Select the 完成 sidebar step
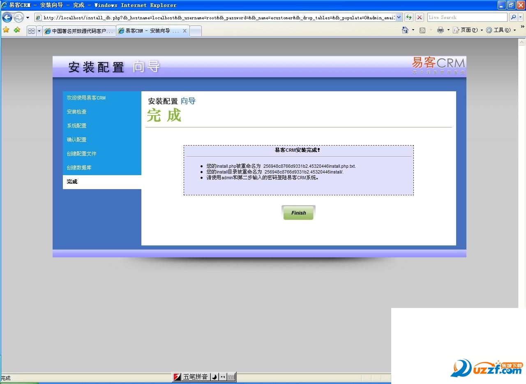Screen dimensions: 526x384 (72, 182)
